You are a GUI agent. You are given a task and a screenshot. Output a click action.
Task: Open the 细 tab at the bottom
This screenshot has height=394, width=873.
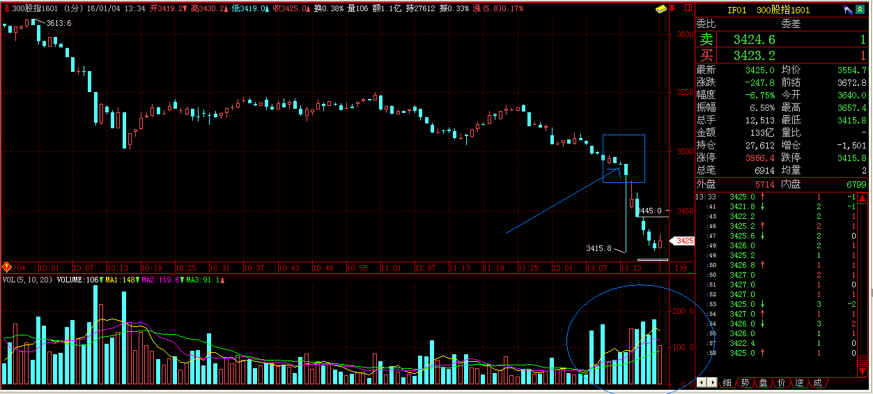(x=727, y=382)
